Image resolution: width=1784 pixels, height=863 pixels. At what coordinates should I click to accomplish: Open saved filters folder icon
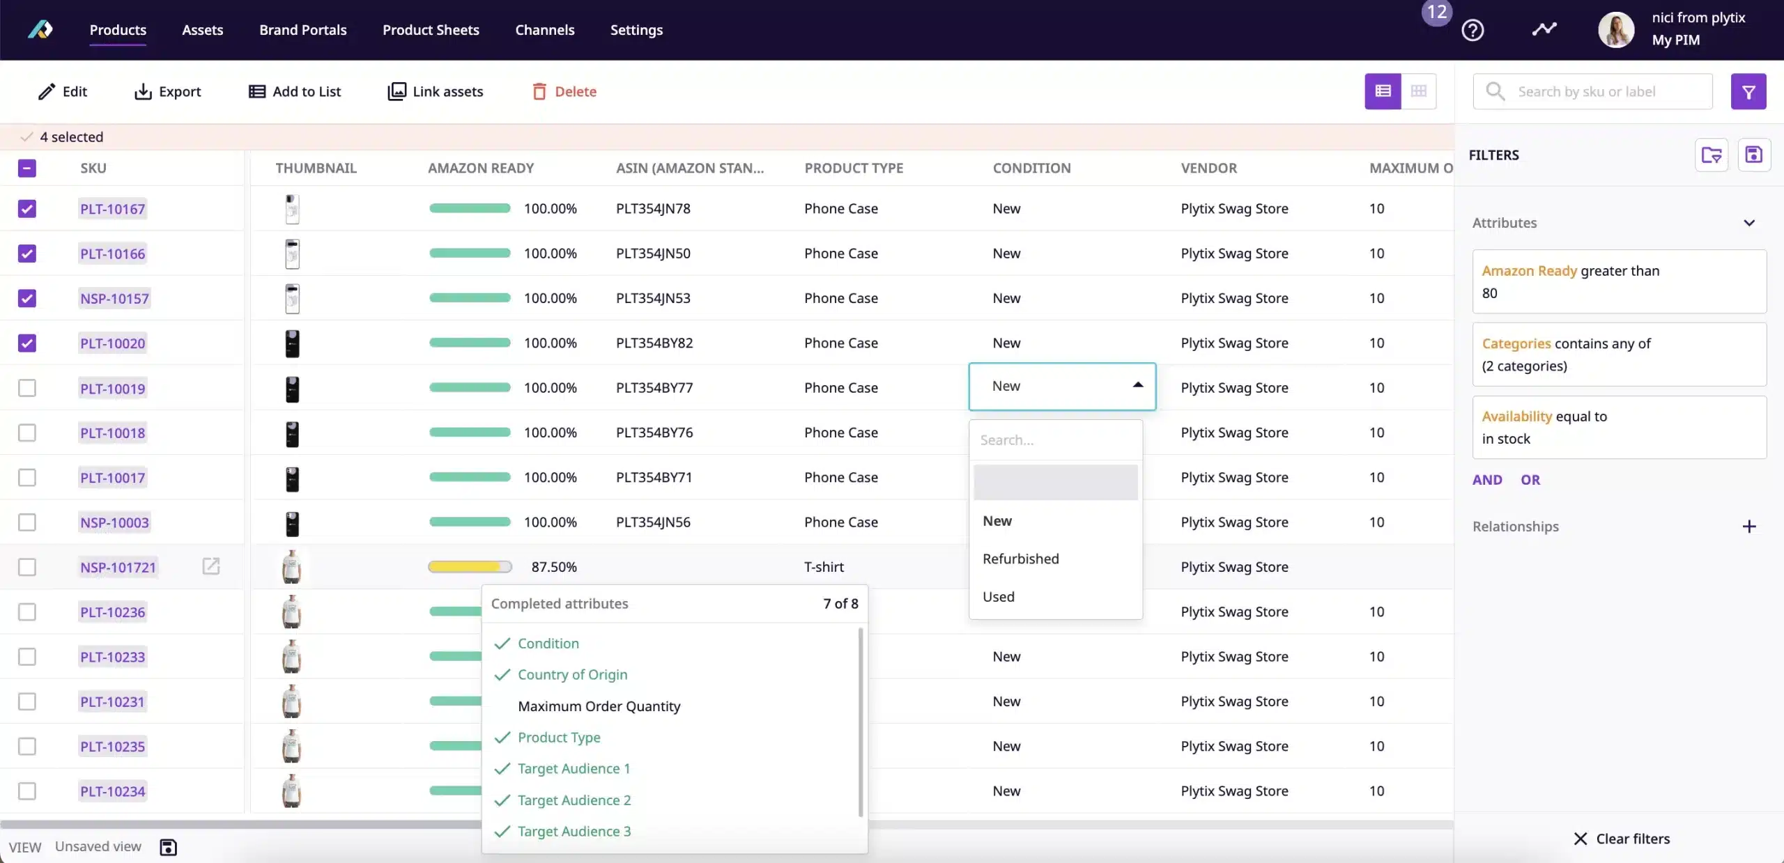click(1712, 155)
